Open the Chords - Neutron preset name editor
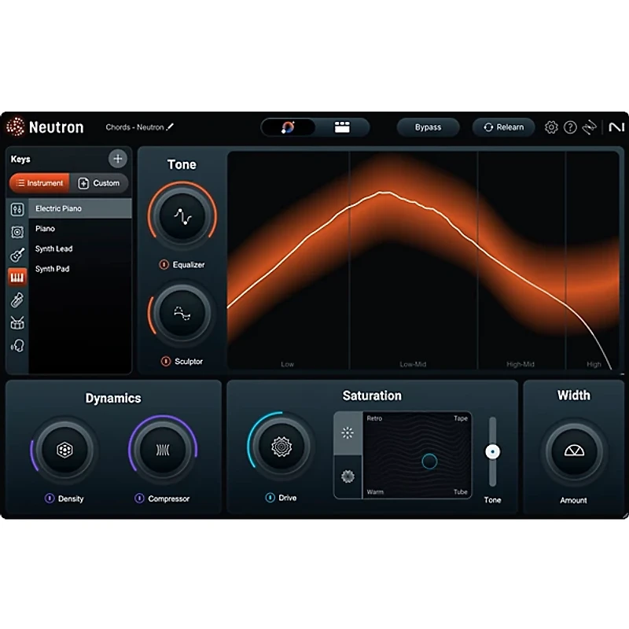The height and width of the screenshot is (629, 629). coord(138,127)
